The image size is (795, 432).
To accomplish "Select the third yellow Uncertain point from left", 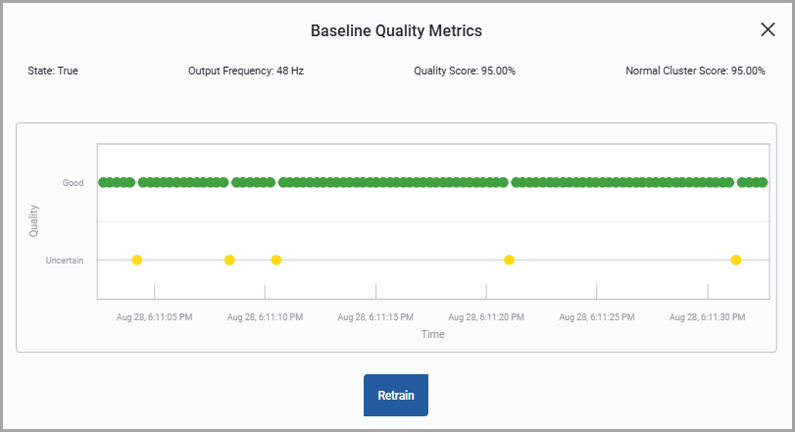I will (276, 260).
